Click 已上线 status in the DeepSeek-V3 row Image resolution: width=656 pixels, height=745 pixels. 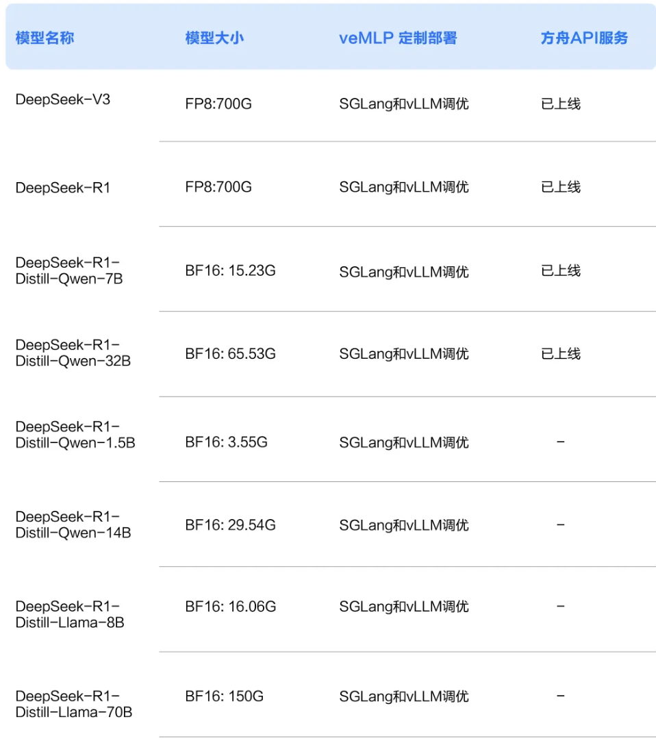coord(561,104)
